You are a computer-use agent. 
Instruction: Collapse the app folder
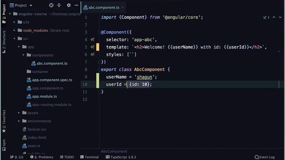(19, 47)
